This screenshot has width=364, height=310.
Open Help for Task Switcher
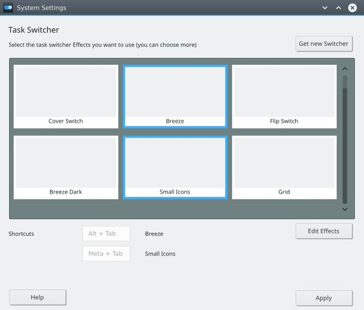pos(38,297)
